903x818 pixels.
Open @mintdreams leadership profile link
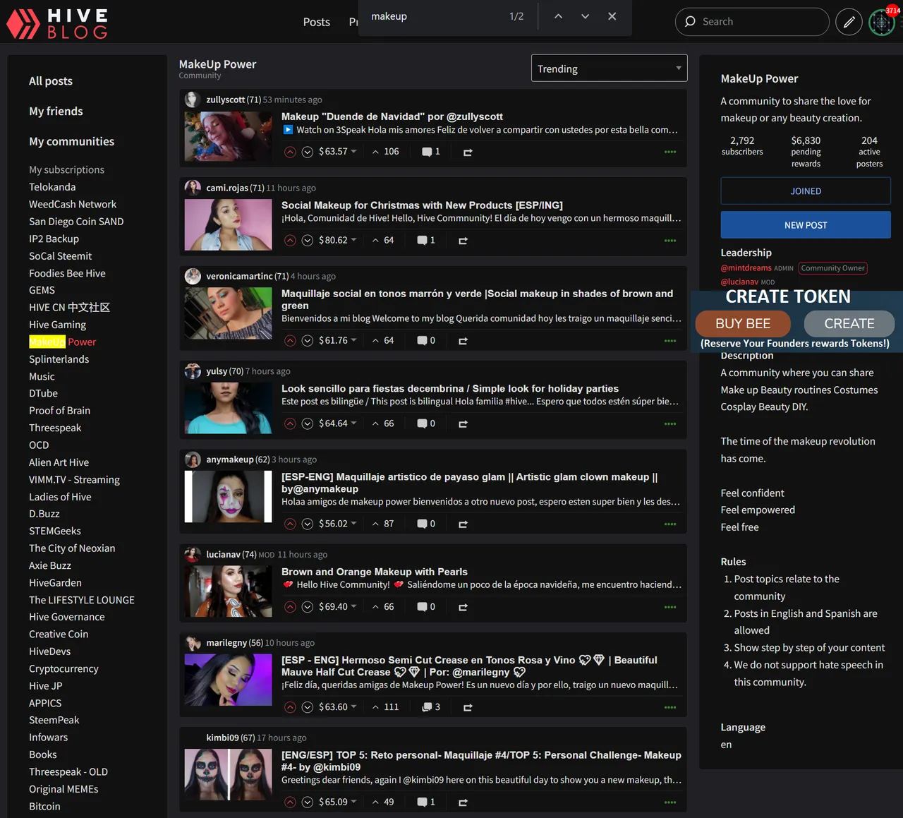[x=746, y=268]
